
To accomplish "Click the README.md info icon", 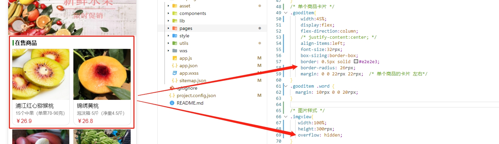I will (x=172, y=103).
